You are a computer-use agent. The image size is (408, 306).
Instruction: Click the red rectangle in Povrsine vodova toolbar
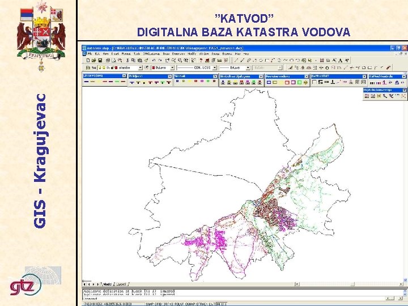(x=287, y=83)
